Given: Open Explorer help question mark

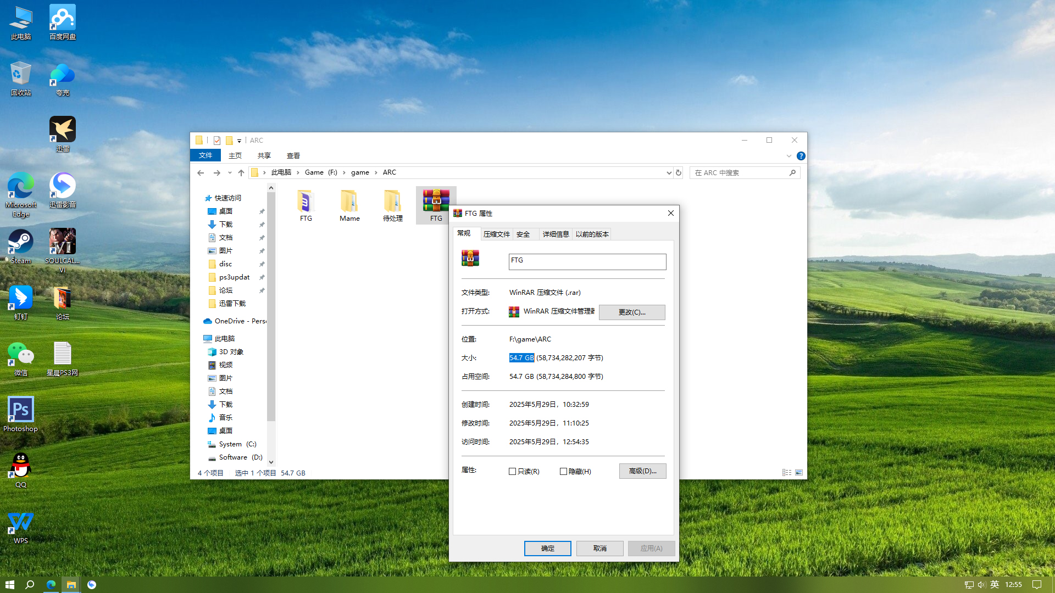Looking at the screenshot, I should click(801, 156).
